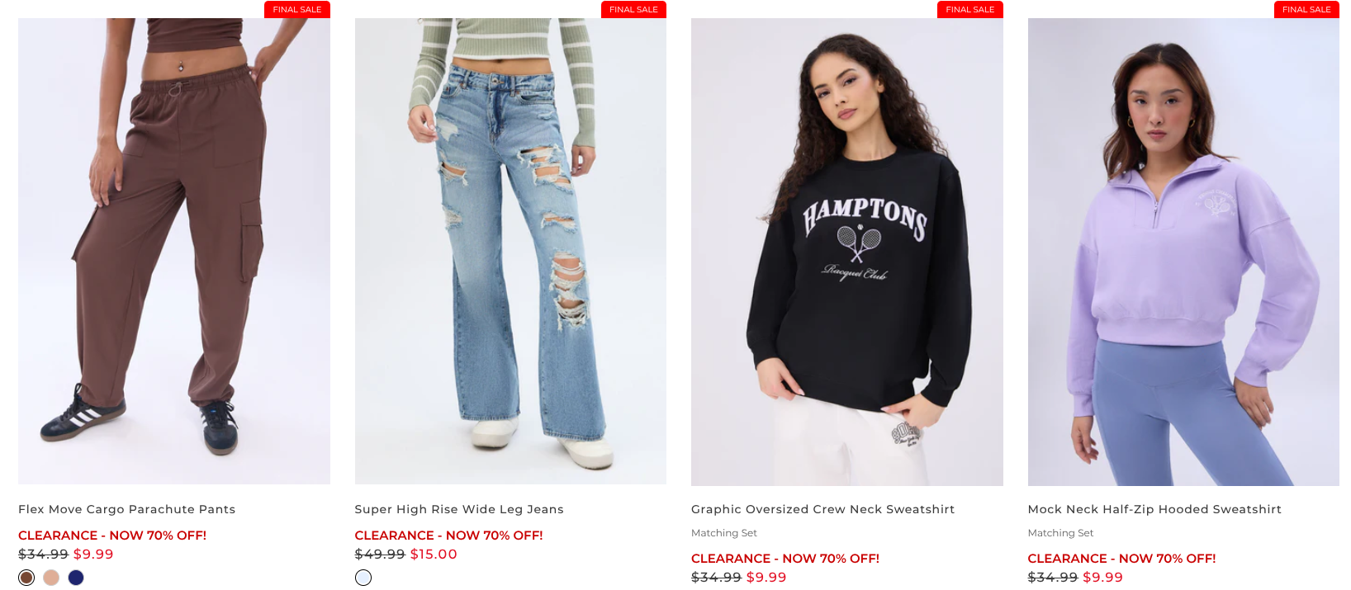Image resolution: width=1351 pixels, height=590 pixels.
Task: Open the Flex Move Cargo Parachute Pants image
Action: pos(174,251)
